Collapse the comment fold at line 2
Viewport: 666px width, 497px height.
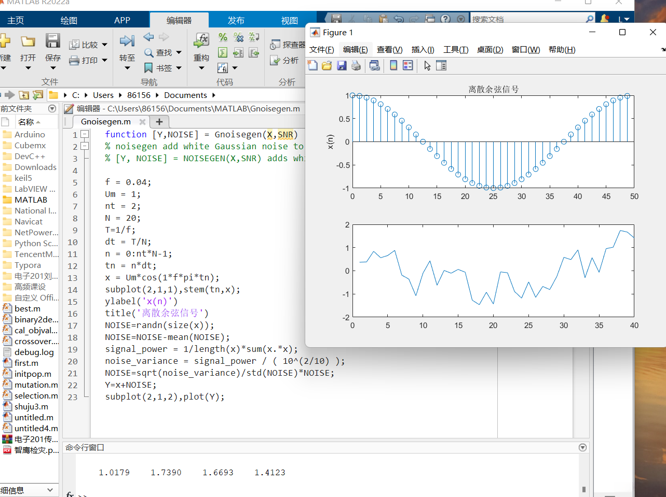tap(85, 146)
